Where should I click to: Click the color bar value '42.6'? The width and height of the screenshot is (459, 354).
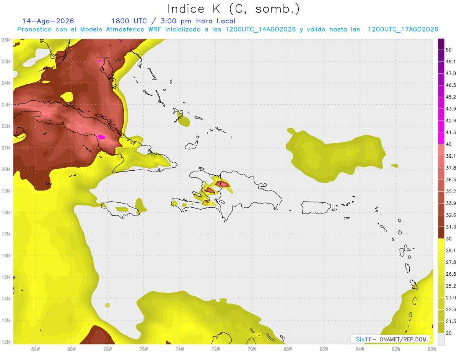click(451, 121)
